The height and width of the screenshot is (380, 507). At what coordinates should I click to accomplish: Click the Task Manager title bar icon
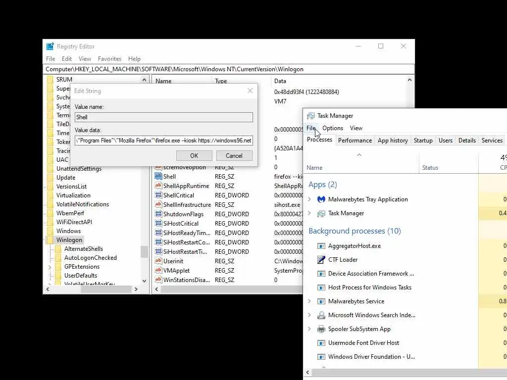[311, 116]
